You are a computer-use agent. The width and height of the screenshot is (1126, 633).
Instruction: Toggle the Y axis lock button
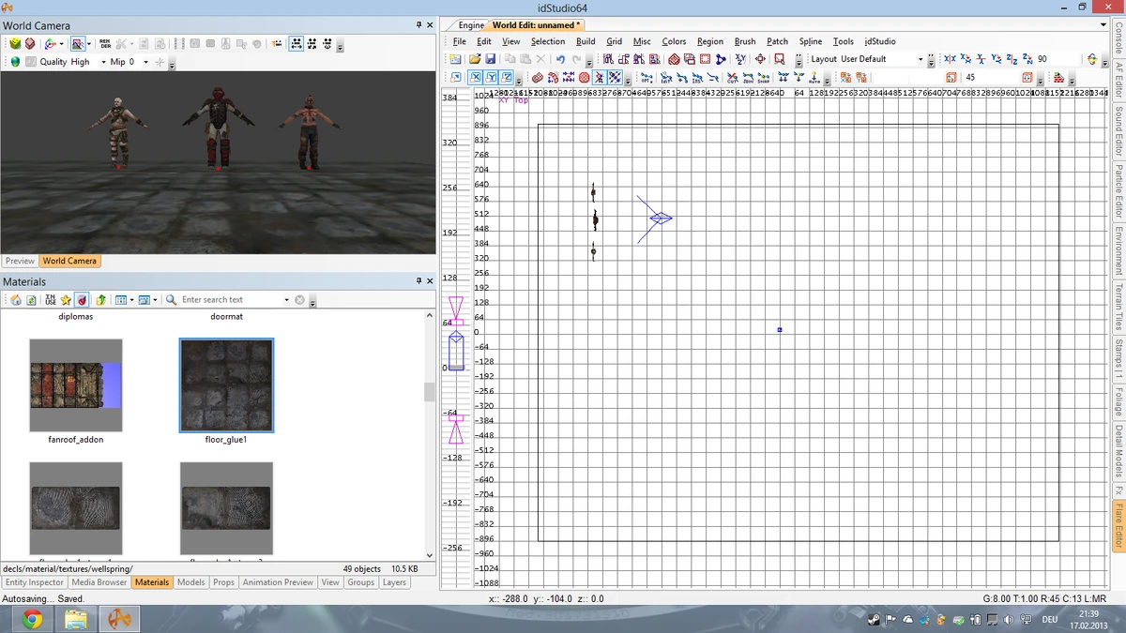(492, 78)
